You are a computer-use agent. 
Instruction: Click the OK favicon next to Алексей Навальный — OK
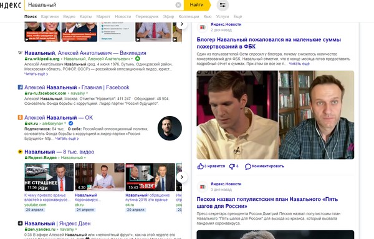pyautogui.click(x=21, y=117)
